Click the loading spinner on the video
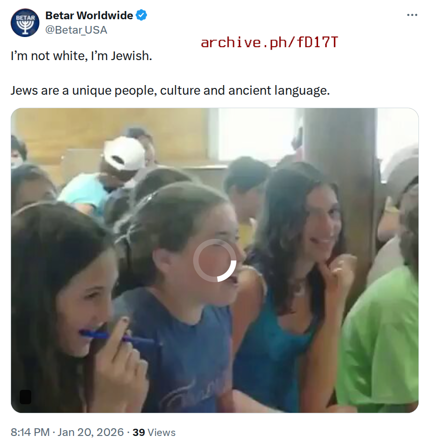This screenshot has width=430, height=447. [x=215, y=261]
